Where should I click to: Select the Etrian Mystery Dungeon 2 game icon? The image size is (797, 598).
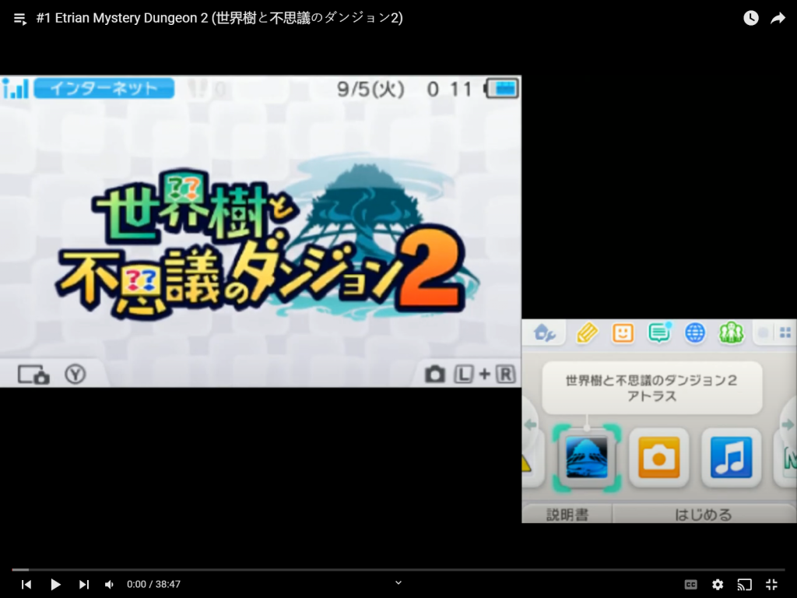[x=587, y=458]
